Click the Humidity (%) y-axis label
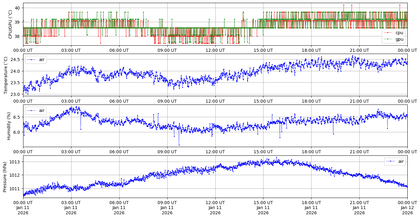Screen dimensions: 420x218 click(9, 126)
